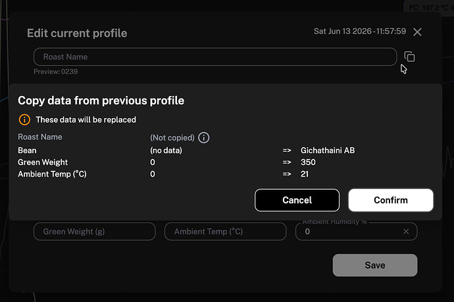Click the 'Green Weight' row label
The width and height of the screenshot is (454, 302).
(x=43, y=162)
